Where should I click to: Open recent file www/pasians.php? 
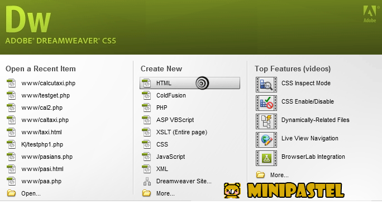click(x=47, y=157)
